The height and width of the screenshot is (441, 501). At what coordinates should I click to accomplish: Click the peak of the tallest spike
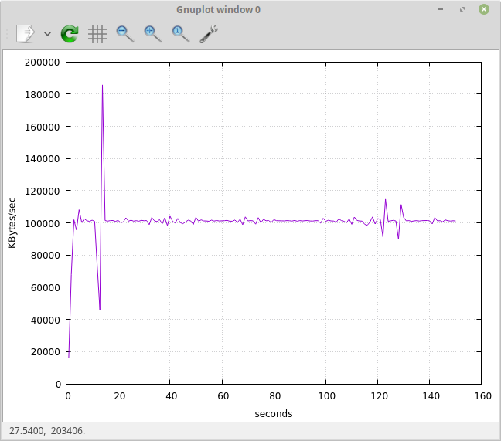tap(102, 86)
